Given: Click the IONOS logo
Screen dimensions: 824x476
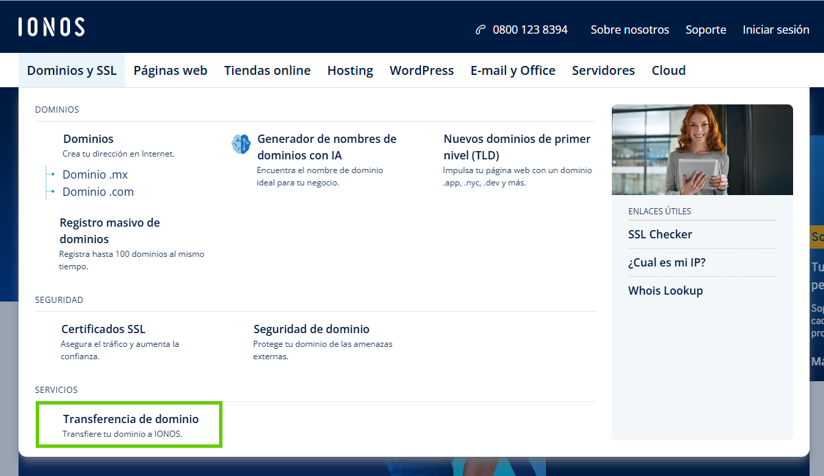Looking at the screenshot, I should click(51, 26).
